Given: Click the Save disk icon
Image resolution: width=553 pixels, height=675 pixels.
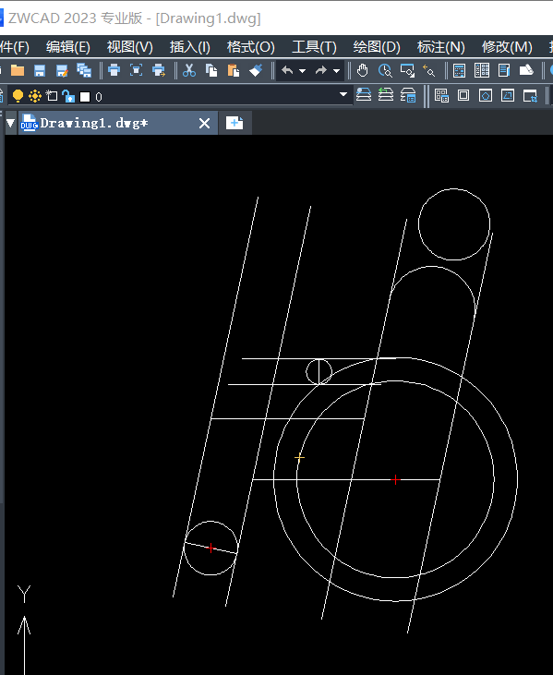Looking at the screenshot, I should pyautogui.click(x=40, y=70).
